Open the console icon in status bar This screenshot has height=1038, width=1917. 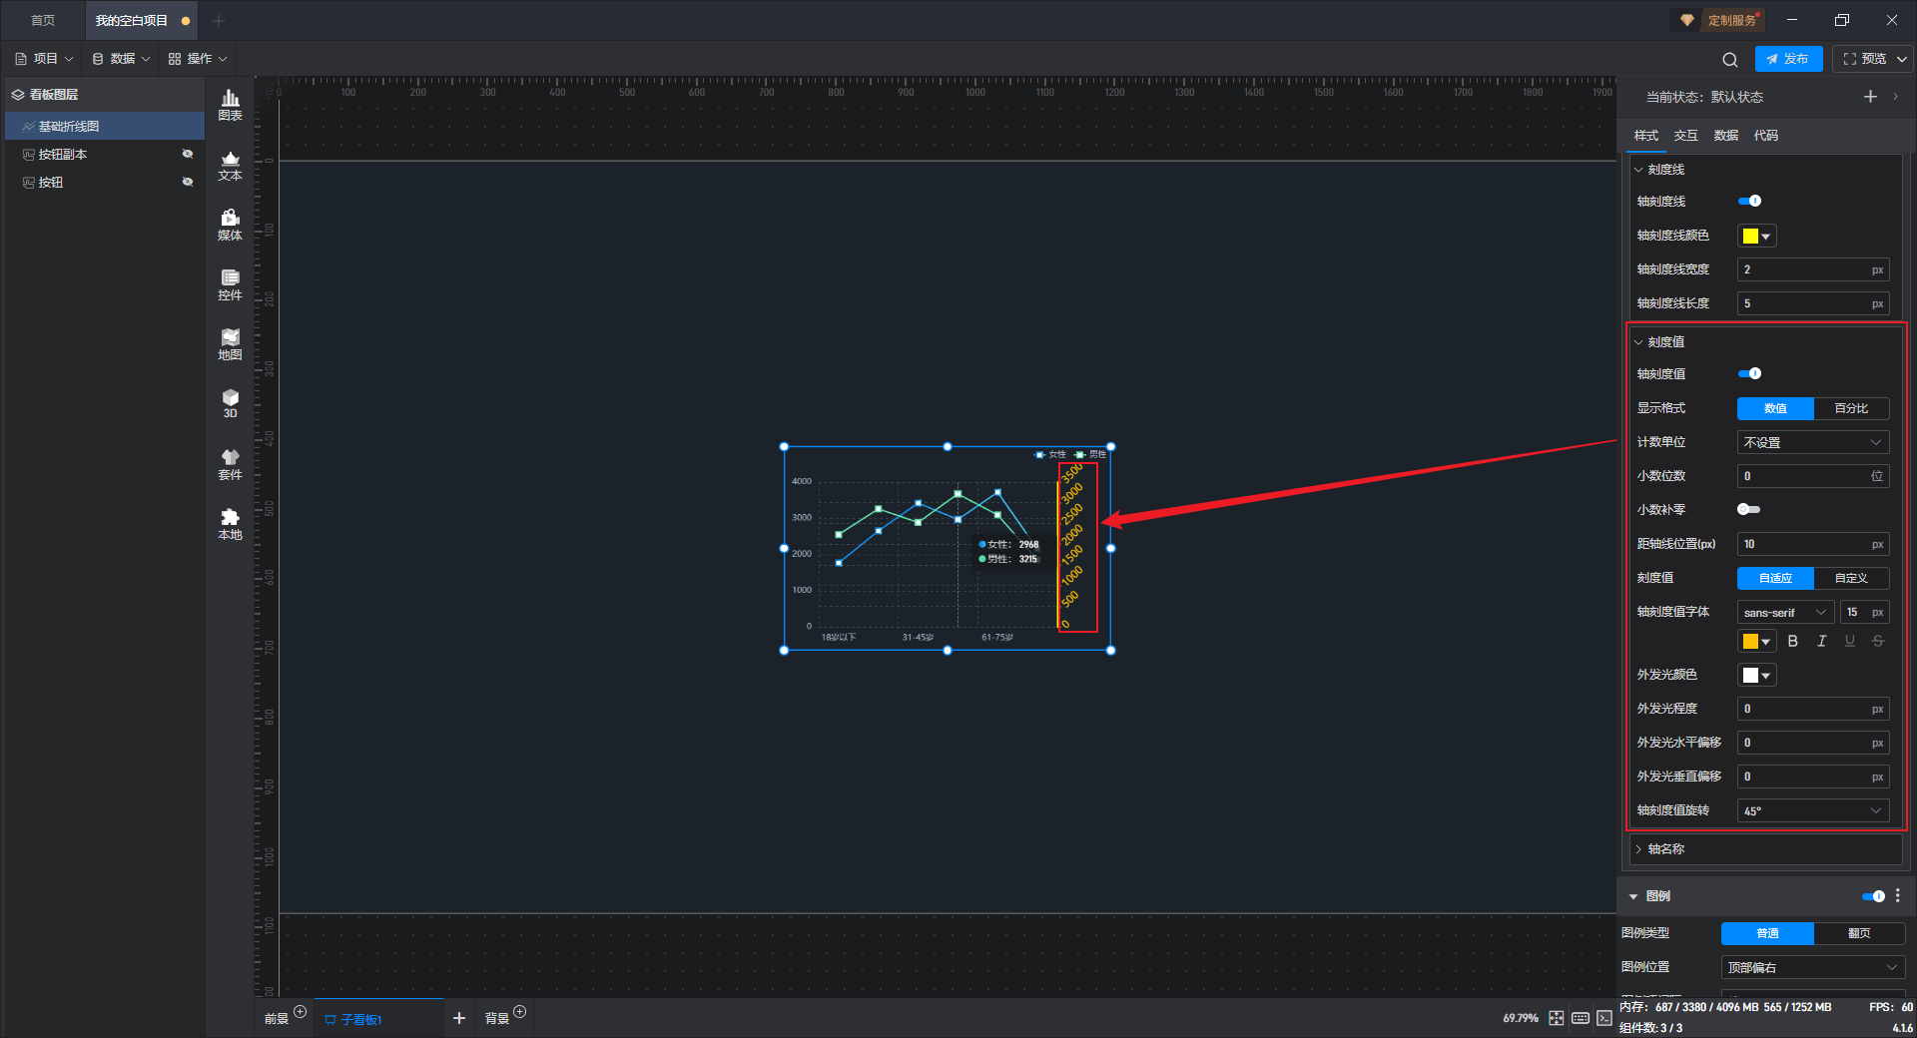[x=1604, y=1018]
